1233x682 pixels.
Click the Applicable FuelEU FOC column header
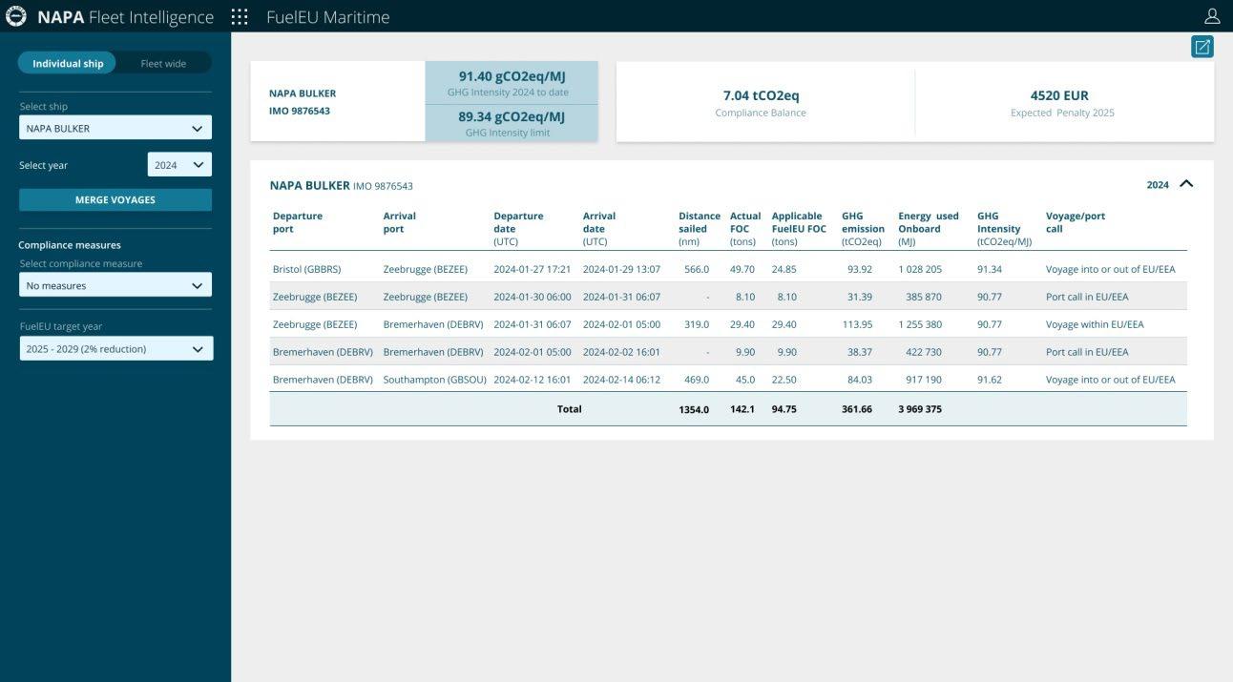coord(799,229)
